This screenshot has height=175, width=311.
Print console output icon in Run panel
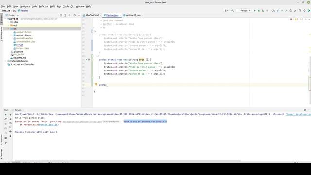click(x=10, y=132)
